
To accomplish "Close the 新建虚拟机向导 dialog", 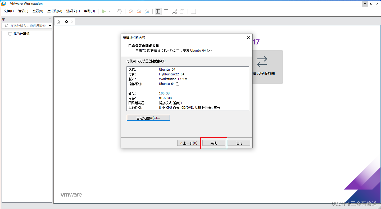I will (248, 38).
